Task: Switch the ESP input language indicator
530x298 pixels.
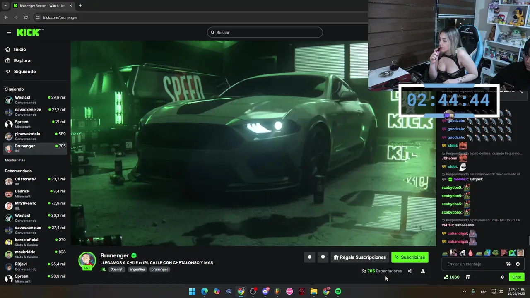Action: click(484, 291)
